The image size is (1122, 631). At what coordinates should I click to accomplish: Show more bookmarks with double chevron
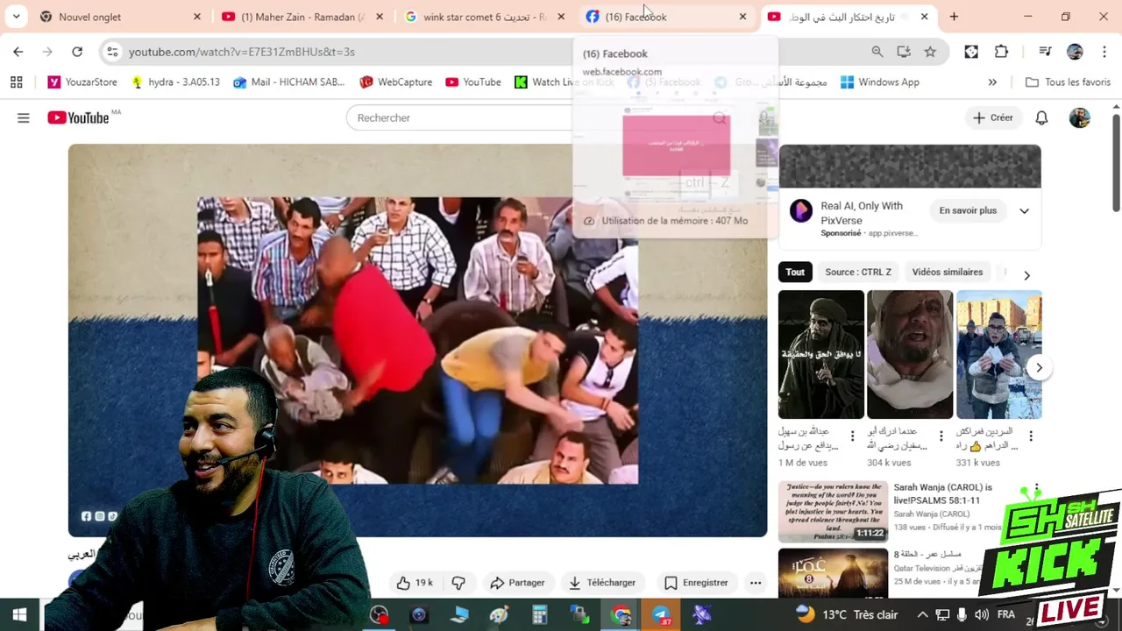(x=992, y=82)
